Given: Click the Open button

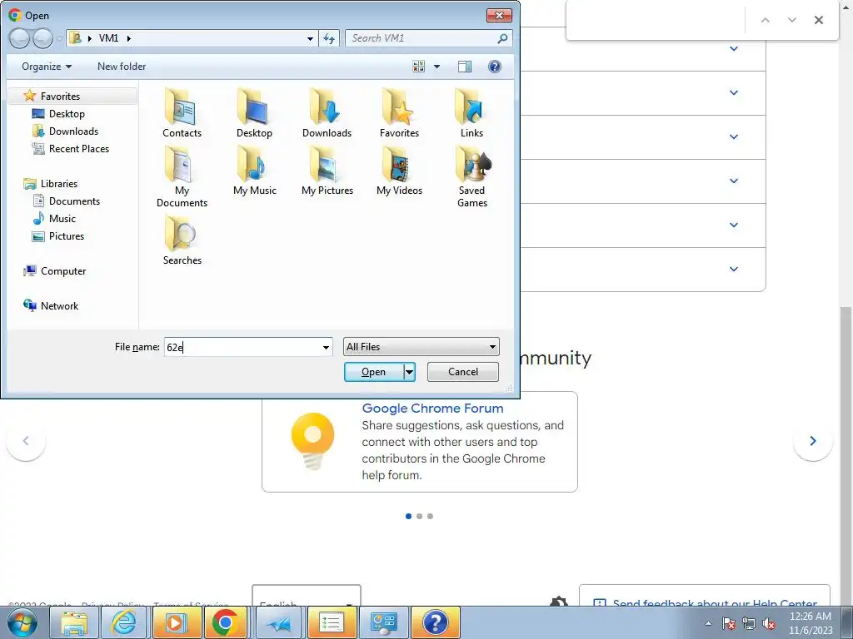Looking at the screenshot, I should point(374,372).
